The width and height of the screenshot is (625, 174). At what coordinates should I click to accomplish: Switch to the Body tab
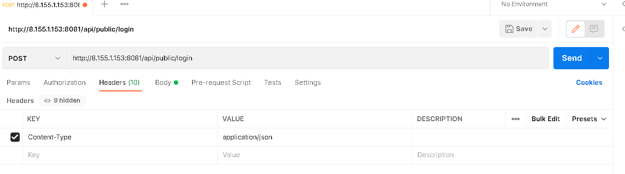(x=166, y=83)
